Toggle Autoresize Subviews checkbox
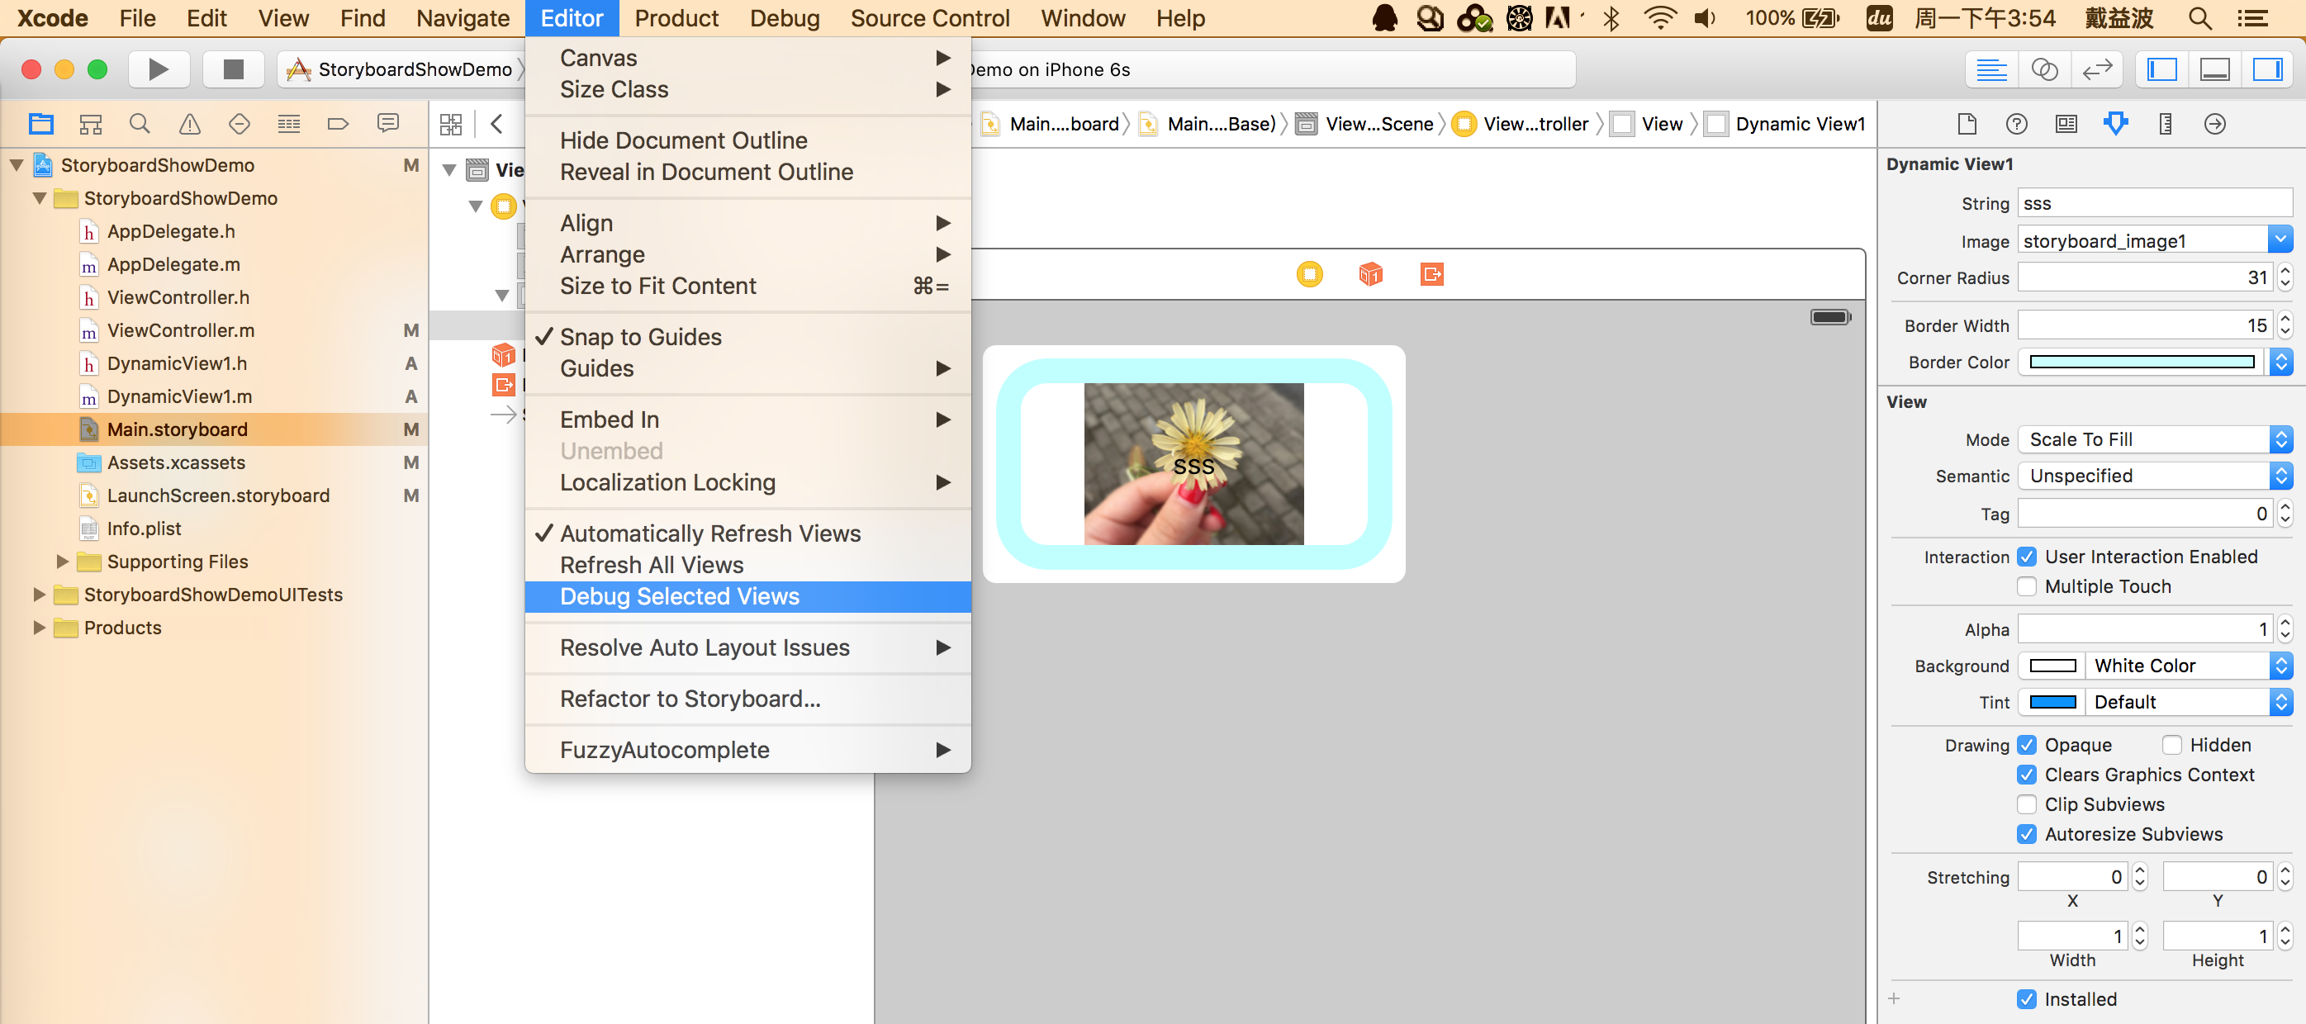The width and height of the screenshot is (2306, 1024). tap(2027, 833)
